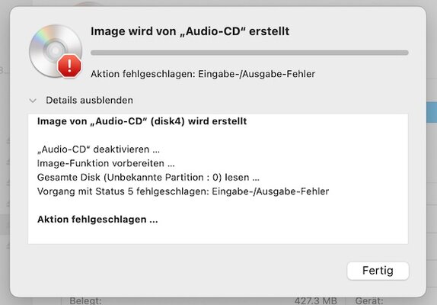Collapse details using the chevron arrow

(x=33, y=101)
